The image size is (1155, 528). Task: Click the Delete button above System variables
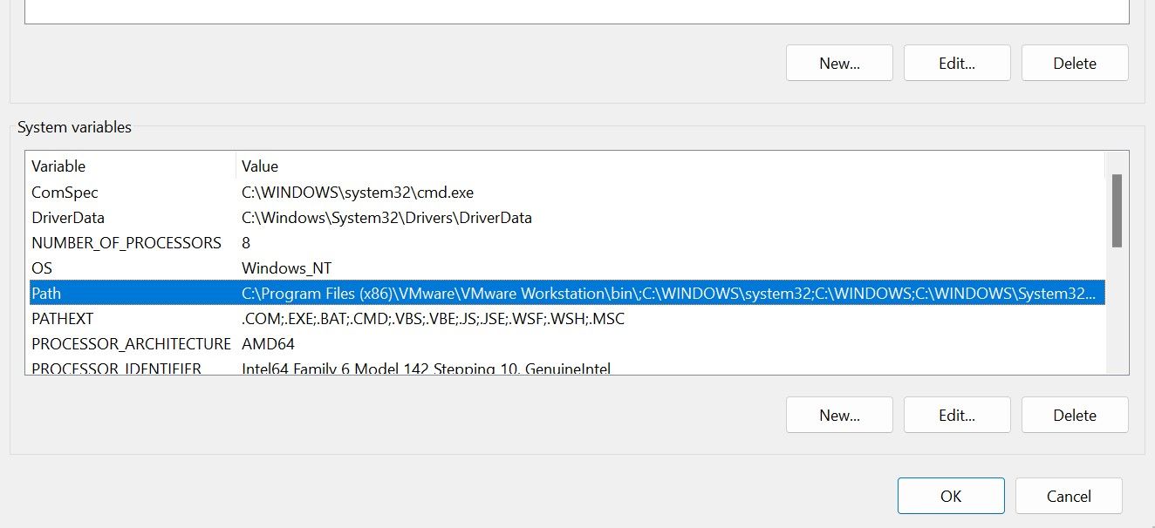[1075, 63]
